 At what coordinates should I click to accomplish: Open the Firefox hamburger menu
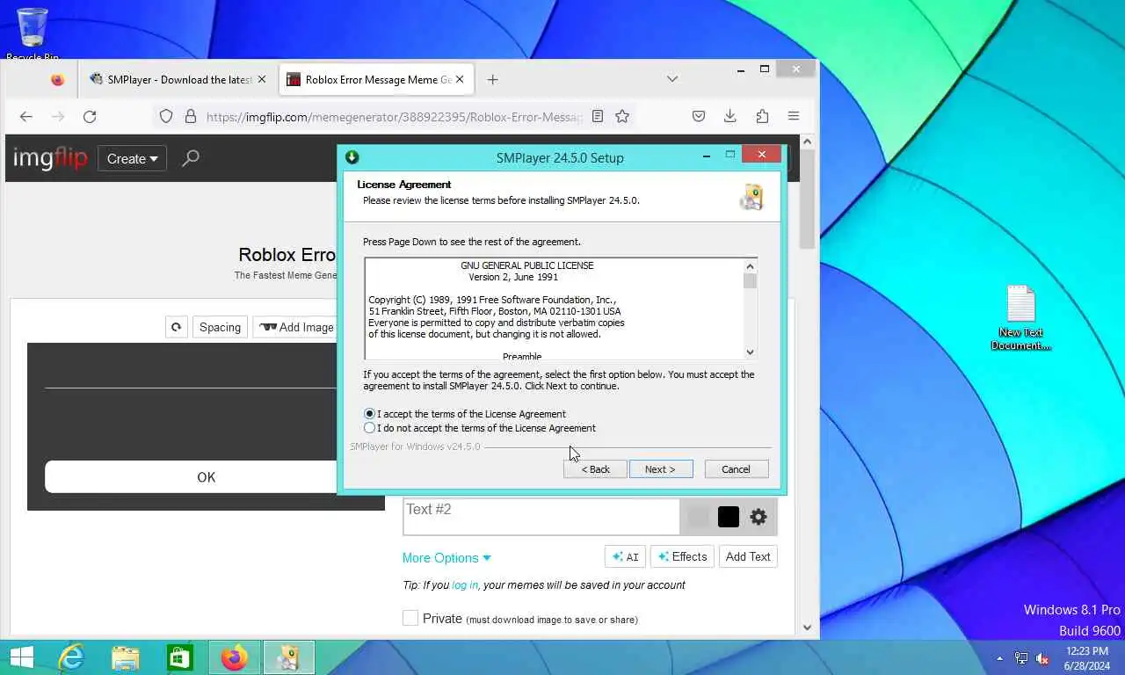[794, 116]
